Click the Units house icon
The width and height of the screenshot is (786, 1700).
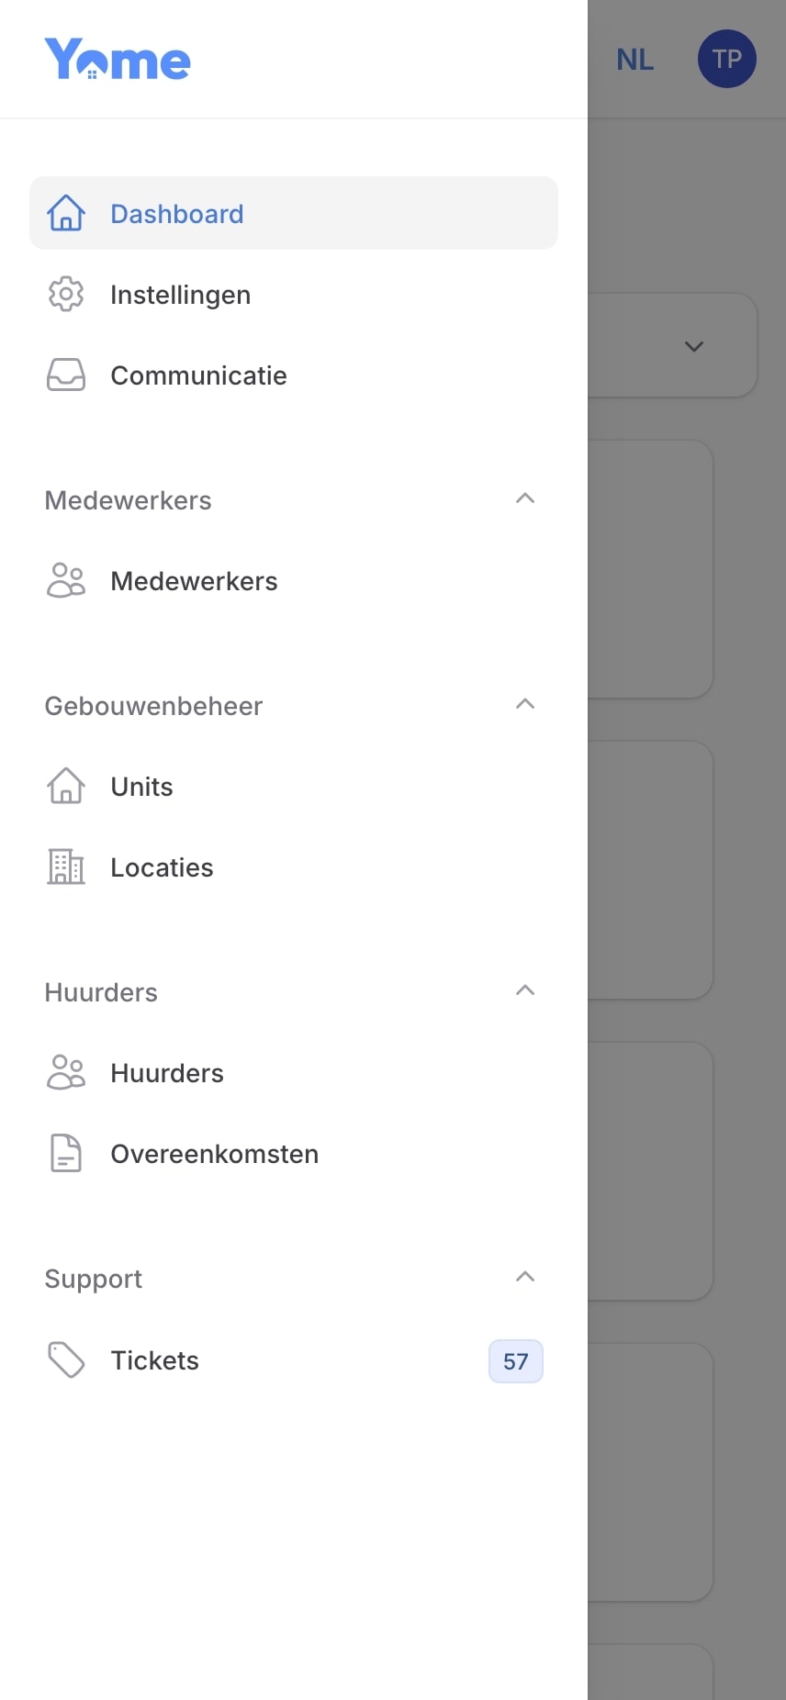[65, 786]
